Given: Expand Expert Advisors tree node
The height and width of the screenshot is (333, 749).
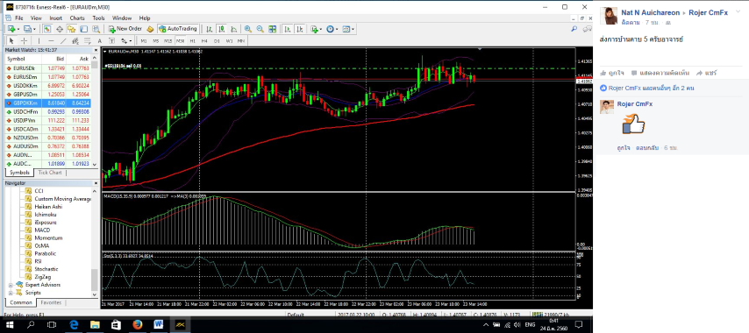Looking at the screenshot, I should point(11,285).
